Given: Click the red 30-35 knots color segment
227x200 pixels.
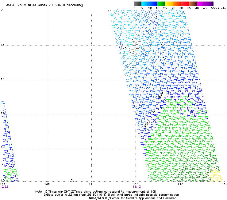Looking at the screenshot, I should tap(185, 4).
